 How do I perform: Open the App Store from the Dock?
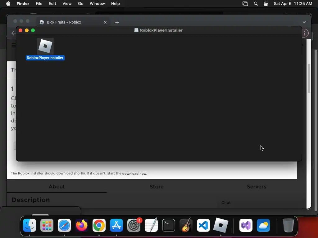[x=116, y=225]
